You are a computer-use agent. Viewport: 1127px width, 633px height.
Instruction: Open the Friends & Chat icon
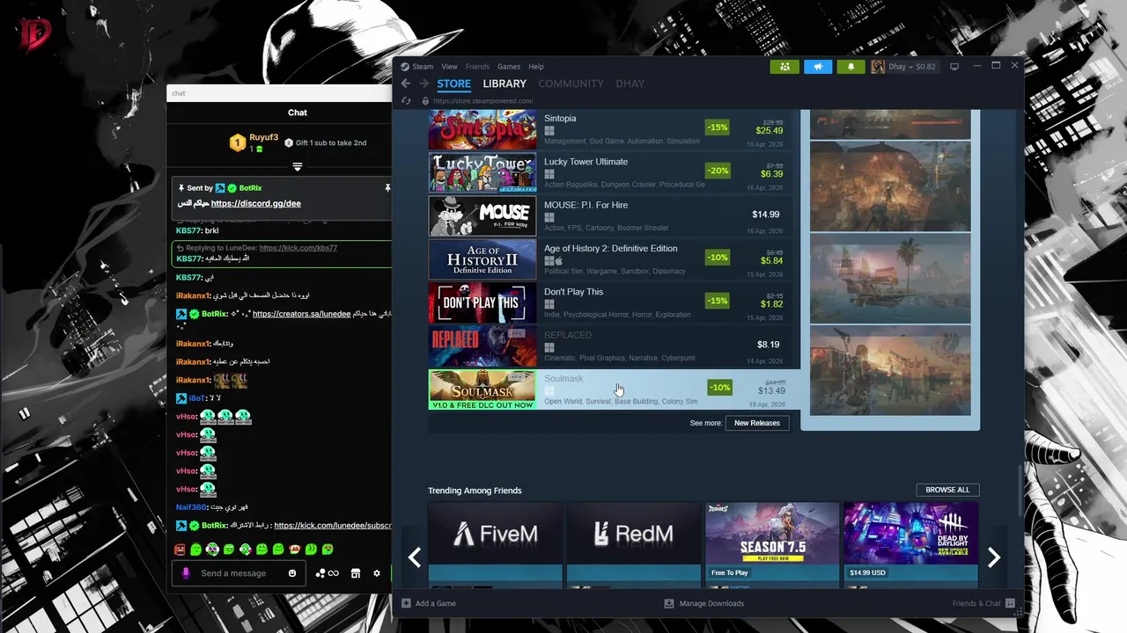(x=1010, y=603)
